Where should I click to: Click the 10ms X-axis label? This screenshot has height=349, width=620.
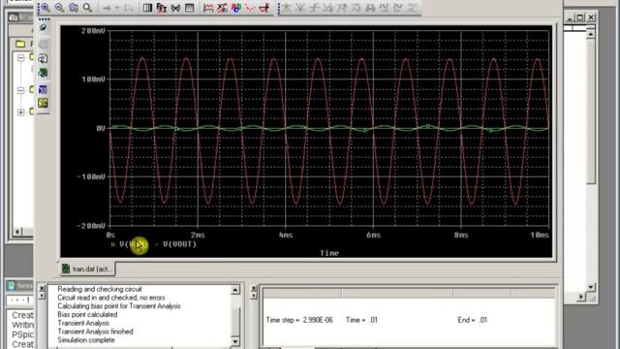(x=540, y=235)
